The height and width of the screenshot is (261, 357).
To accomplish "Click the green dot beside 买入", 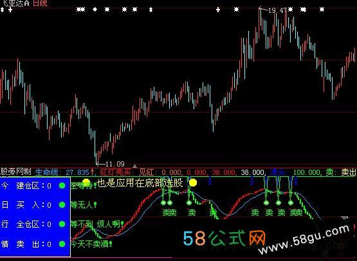I will pyautogui.click(x=62, y=205).
